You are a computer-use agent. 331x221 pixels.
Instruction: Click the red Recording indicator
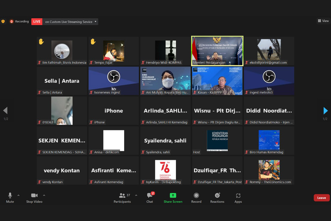[19, 22]
